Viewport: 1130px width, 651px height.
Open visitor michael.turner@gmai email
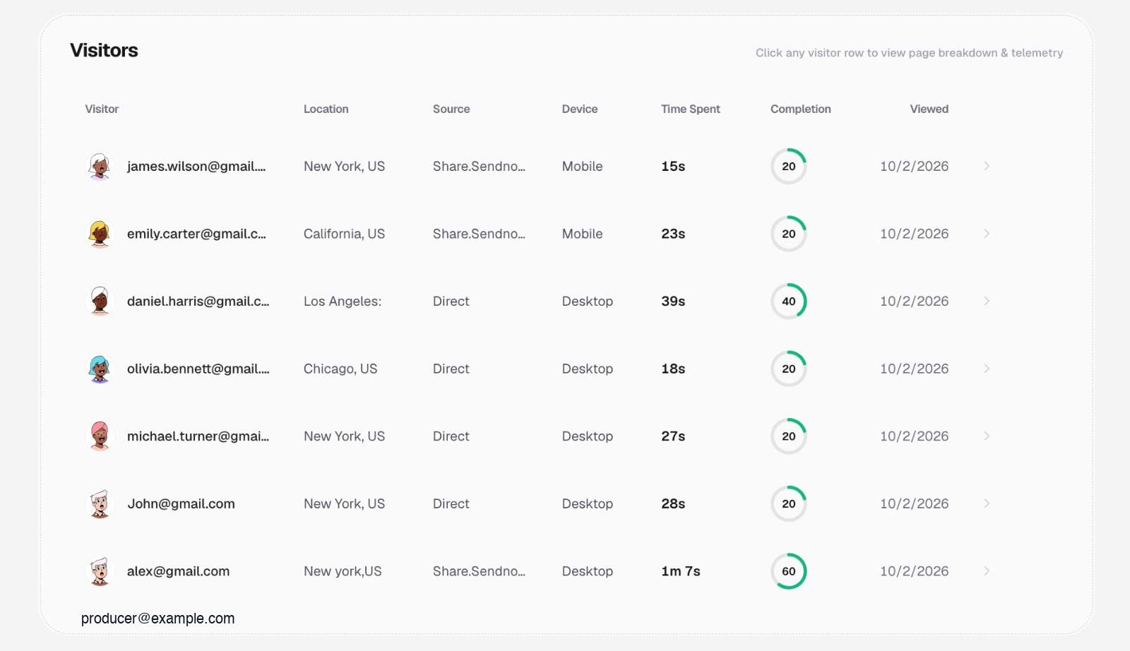click(x=198, y=436)
